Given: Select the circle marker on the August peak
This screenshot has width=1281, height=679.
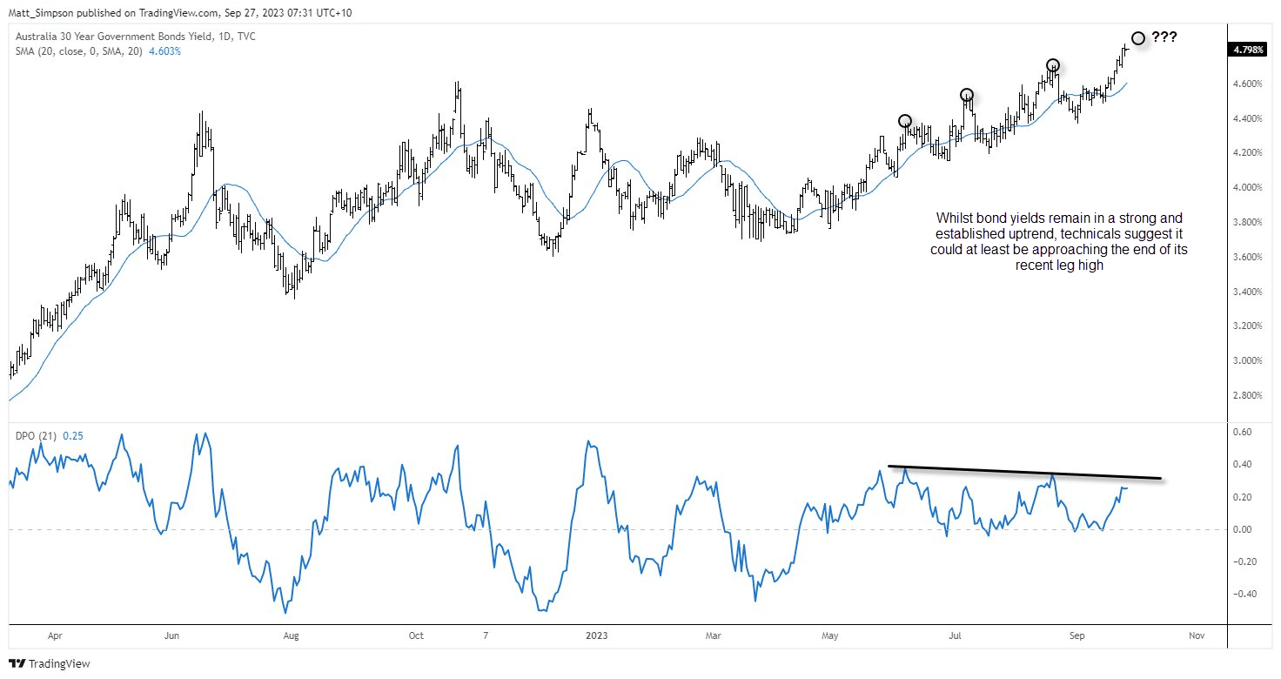Looking at the screenshot, I should tap(1052, 65).
